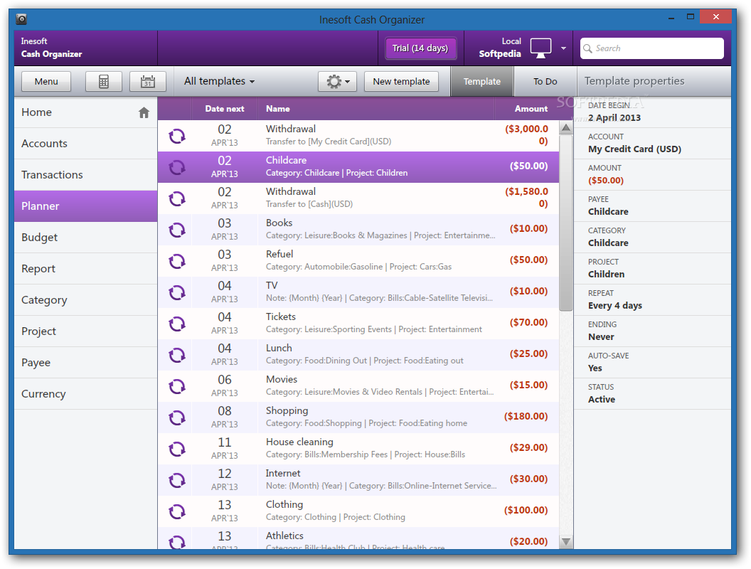Open the All templates filter dropdown
Viewport: 751px width, 569px height.
[x=219, y=81]
